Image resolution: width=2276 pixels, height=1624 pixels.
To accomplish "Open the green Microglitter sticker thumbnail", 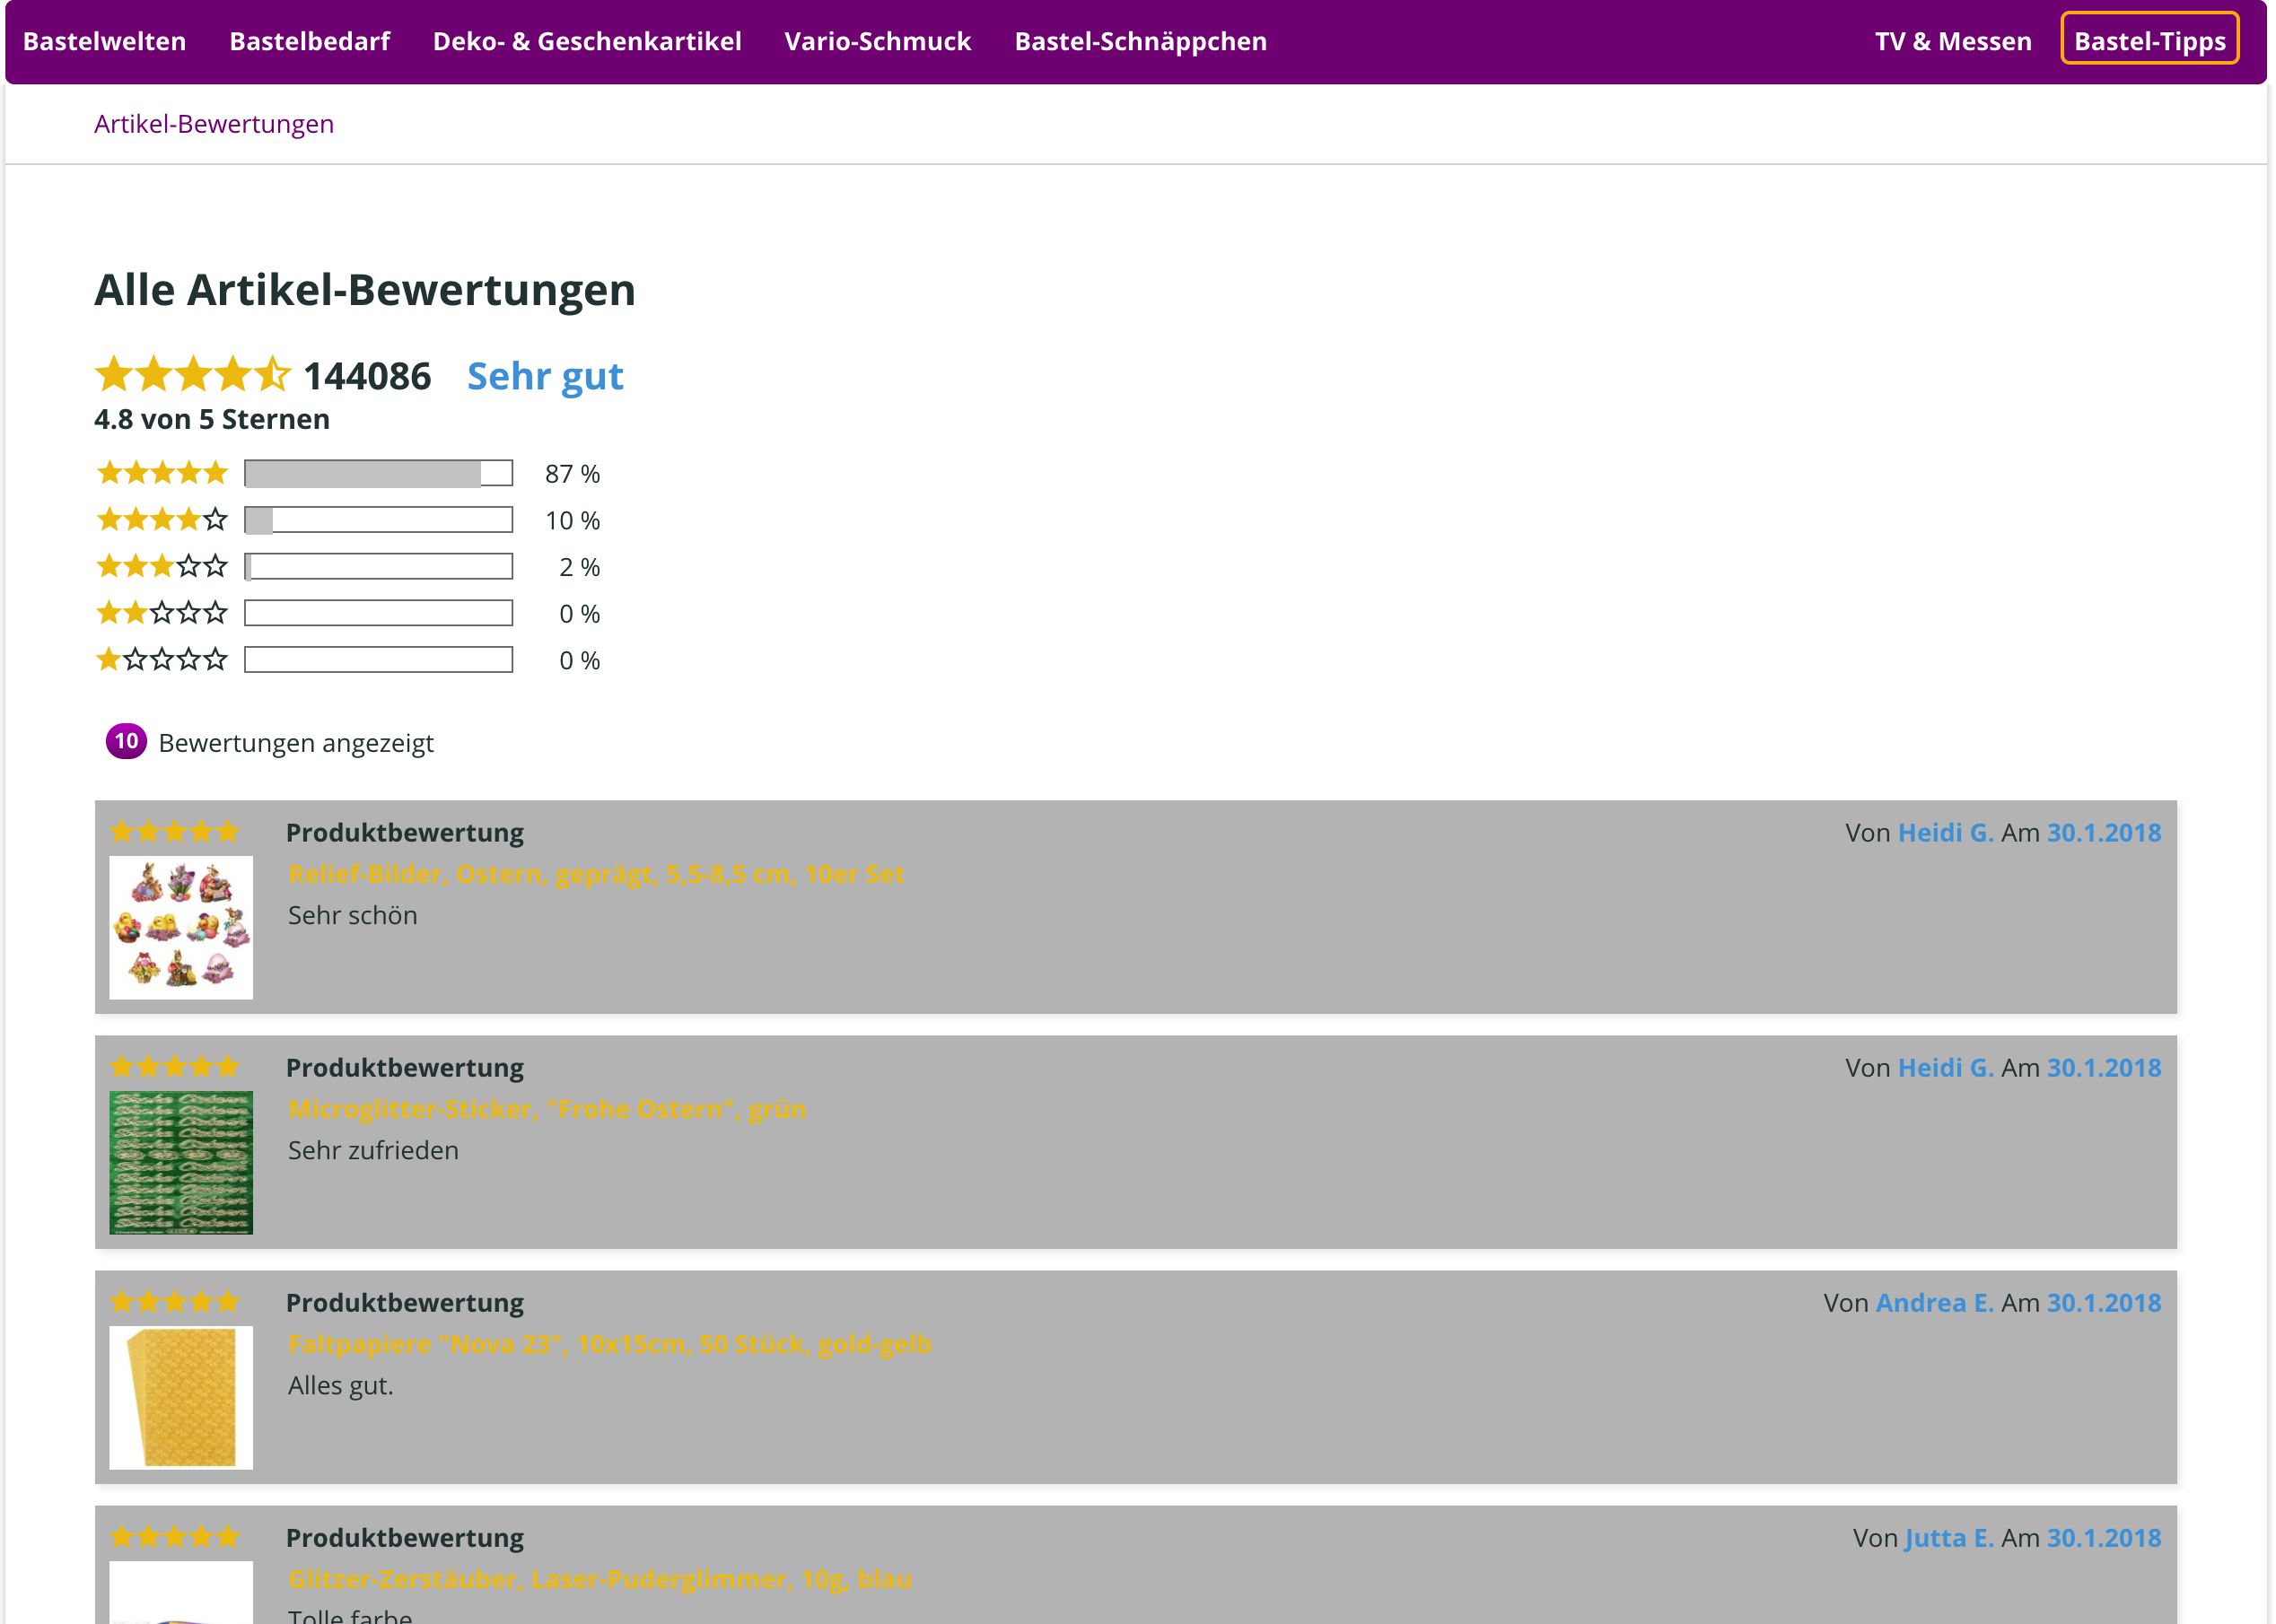I will tap(181, 1162).
